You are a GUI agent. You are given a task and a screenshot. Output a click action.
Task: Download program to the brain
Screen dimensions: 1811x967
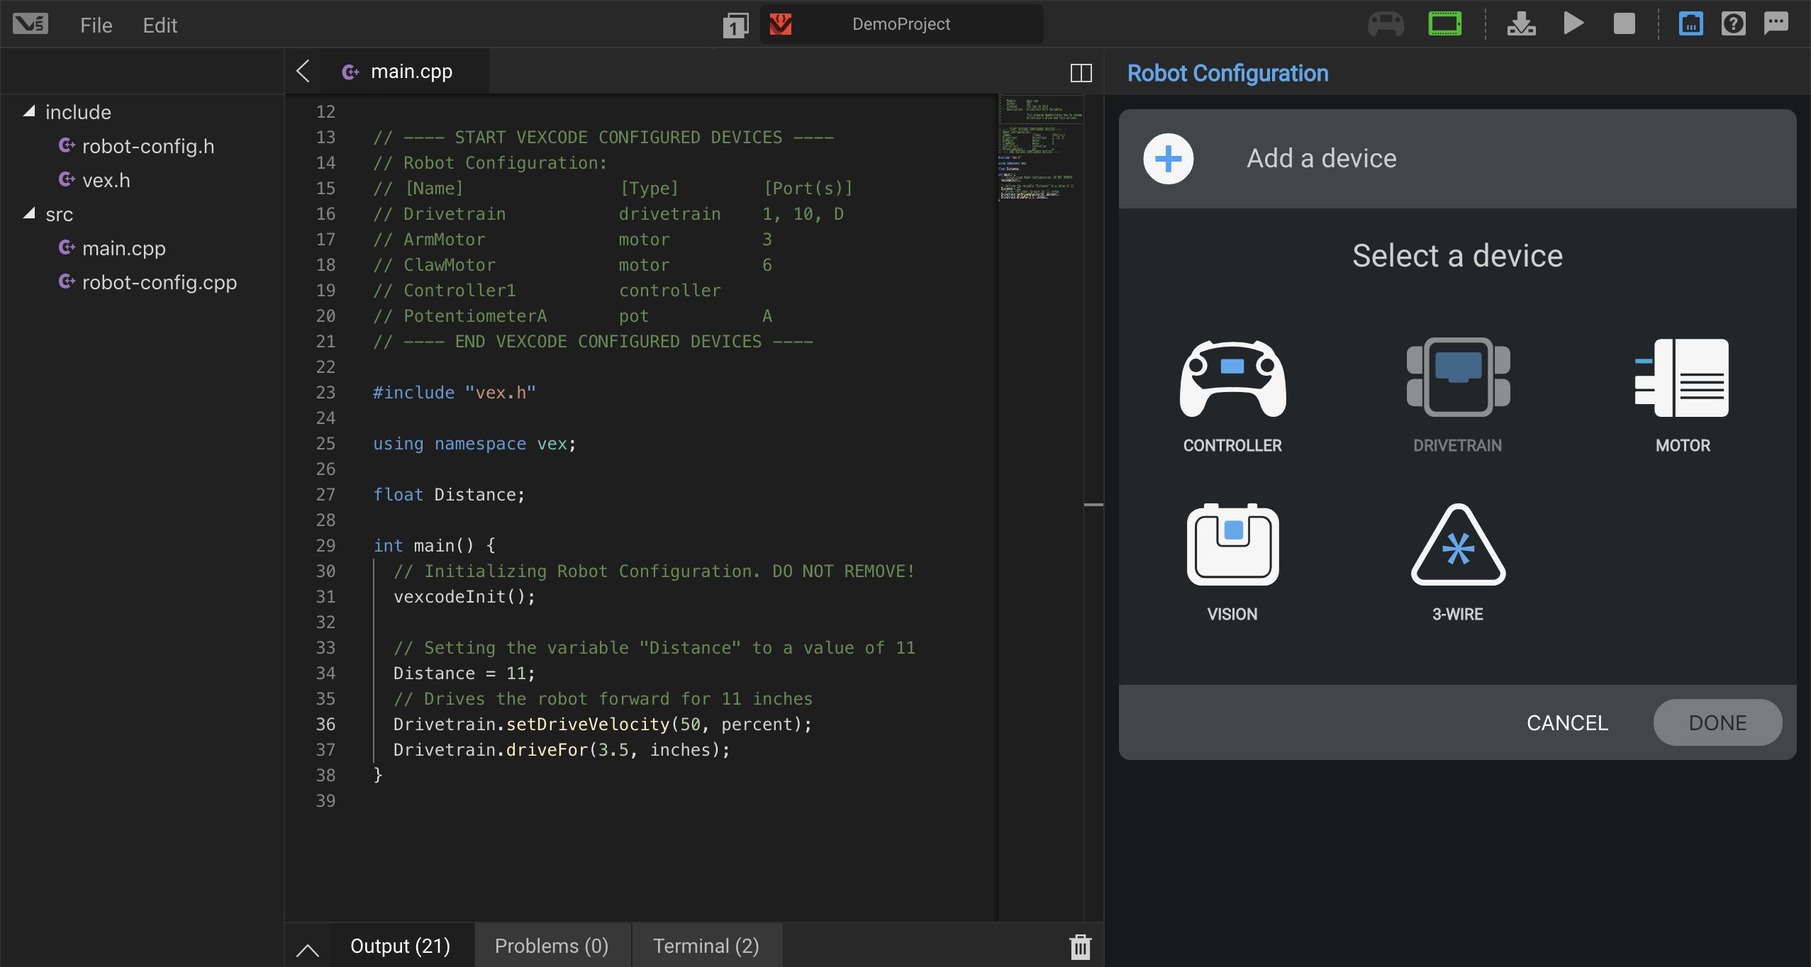(x=1521, y=24)
